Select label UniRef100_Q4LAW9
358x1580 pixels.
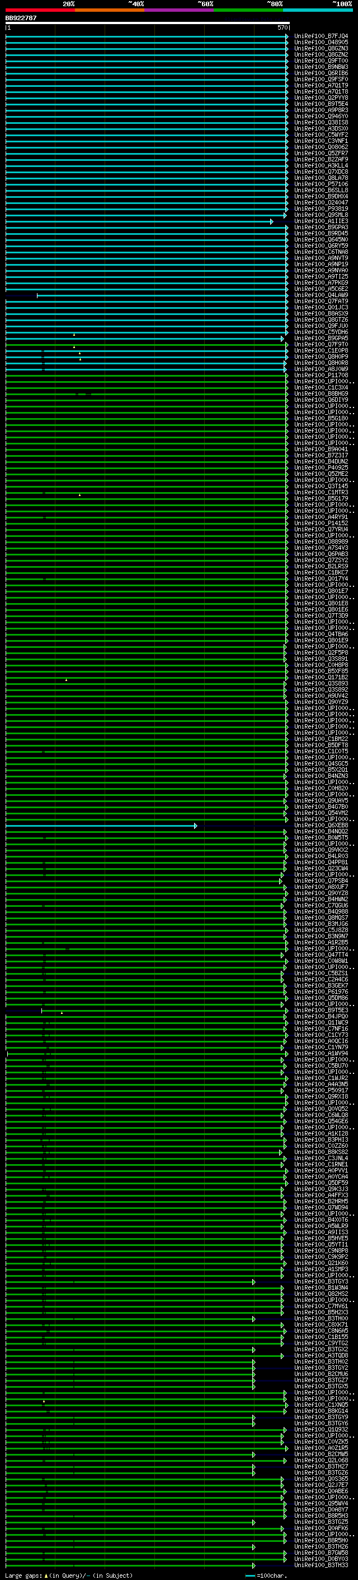(x=321, y=295)
